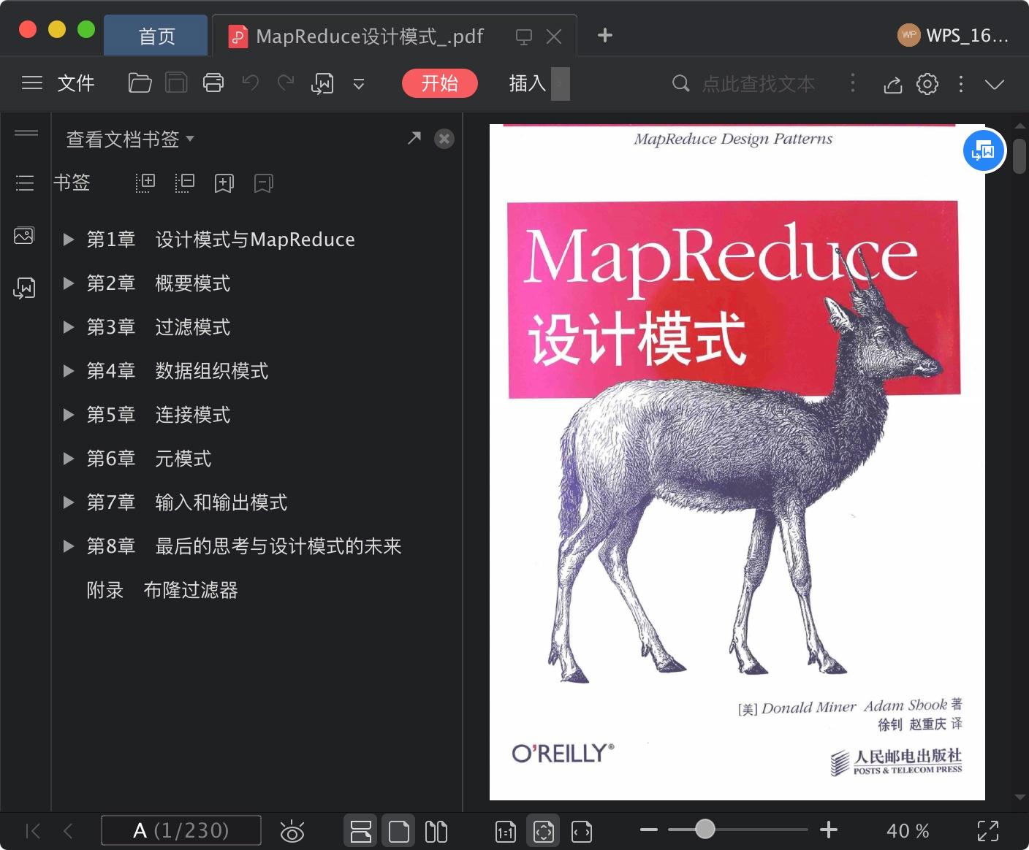The image size is (1029, 850).
Task: Expand 第5章 连接模式 bookmark
Action: pyautogui.click(x=69, y=415)
